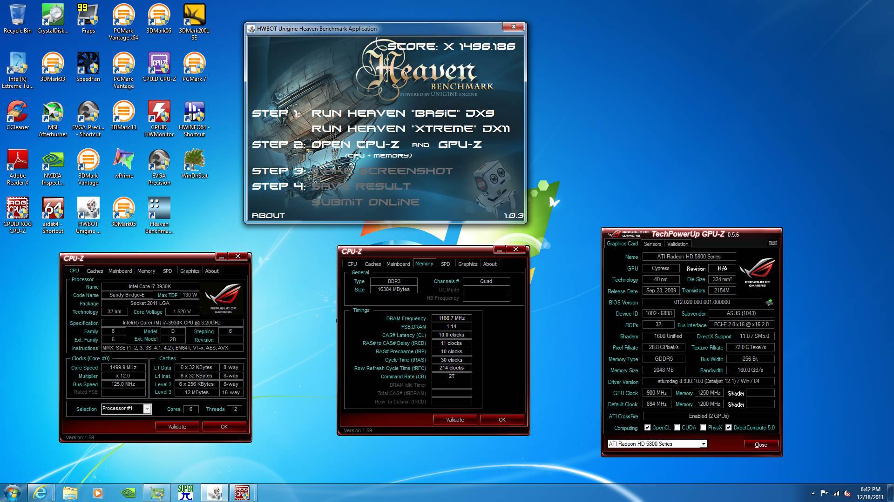Viewport: 894px width, 502px height.
Task: Click Super PI taskbar icon
Action: click(x=185, y=492)
